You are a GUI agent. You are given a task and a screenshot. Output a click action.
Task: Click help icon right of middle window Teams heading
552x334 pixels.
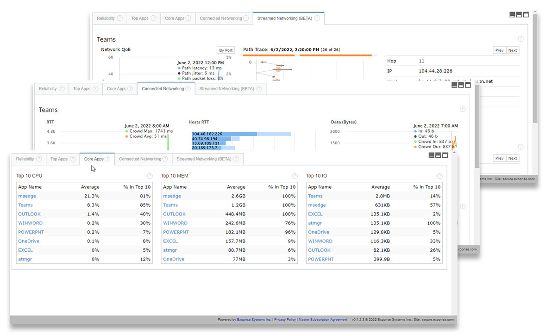click(x=463, y=109)
